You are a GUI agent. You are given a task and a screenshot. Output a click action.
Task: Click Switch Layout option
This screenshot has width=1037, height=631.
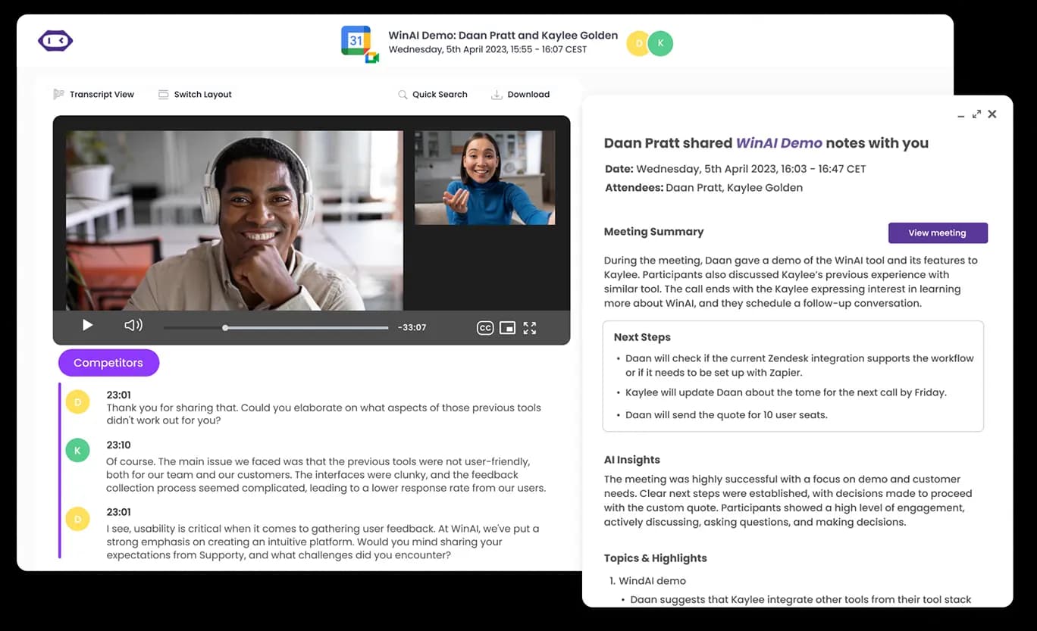pos(195,95)
